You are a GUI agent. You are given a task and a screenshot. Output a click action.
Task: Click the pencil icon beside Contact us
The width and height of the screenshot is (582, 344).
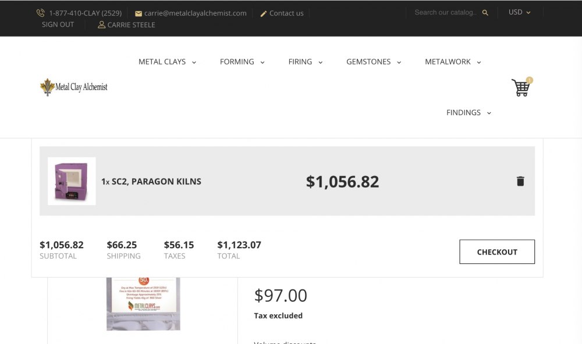pyautogui.click(x=264, y=14)
